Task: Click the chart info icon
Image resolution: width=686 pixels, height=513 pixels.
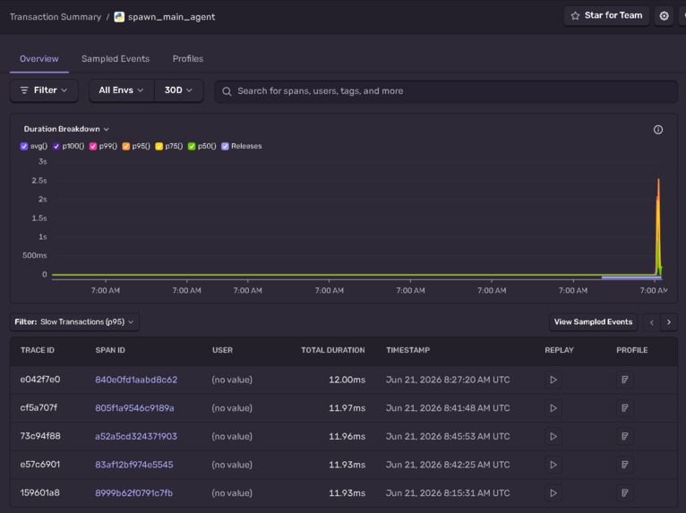Action: [x=657, y=130]
